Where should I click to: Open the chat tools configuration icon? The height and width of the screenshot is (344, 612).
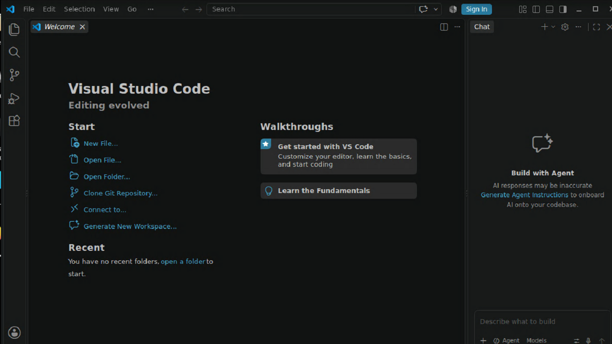click(x=577, y=341)
